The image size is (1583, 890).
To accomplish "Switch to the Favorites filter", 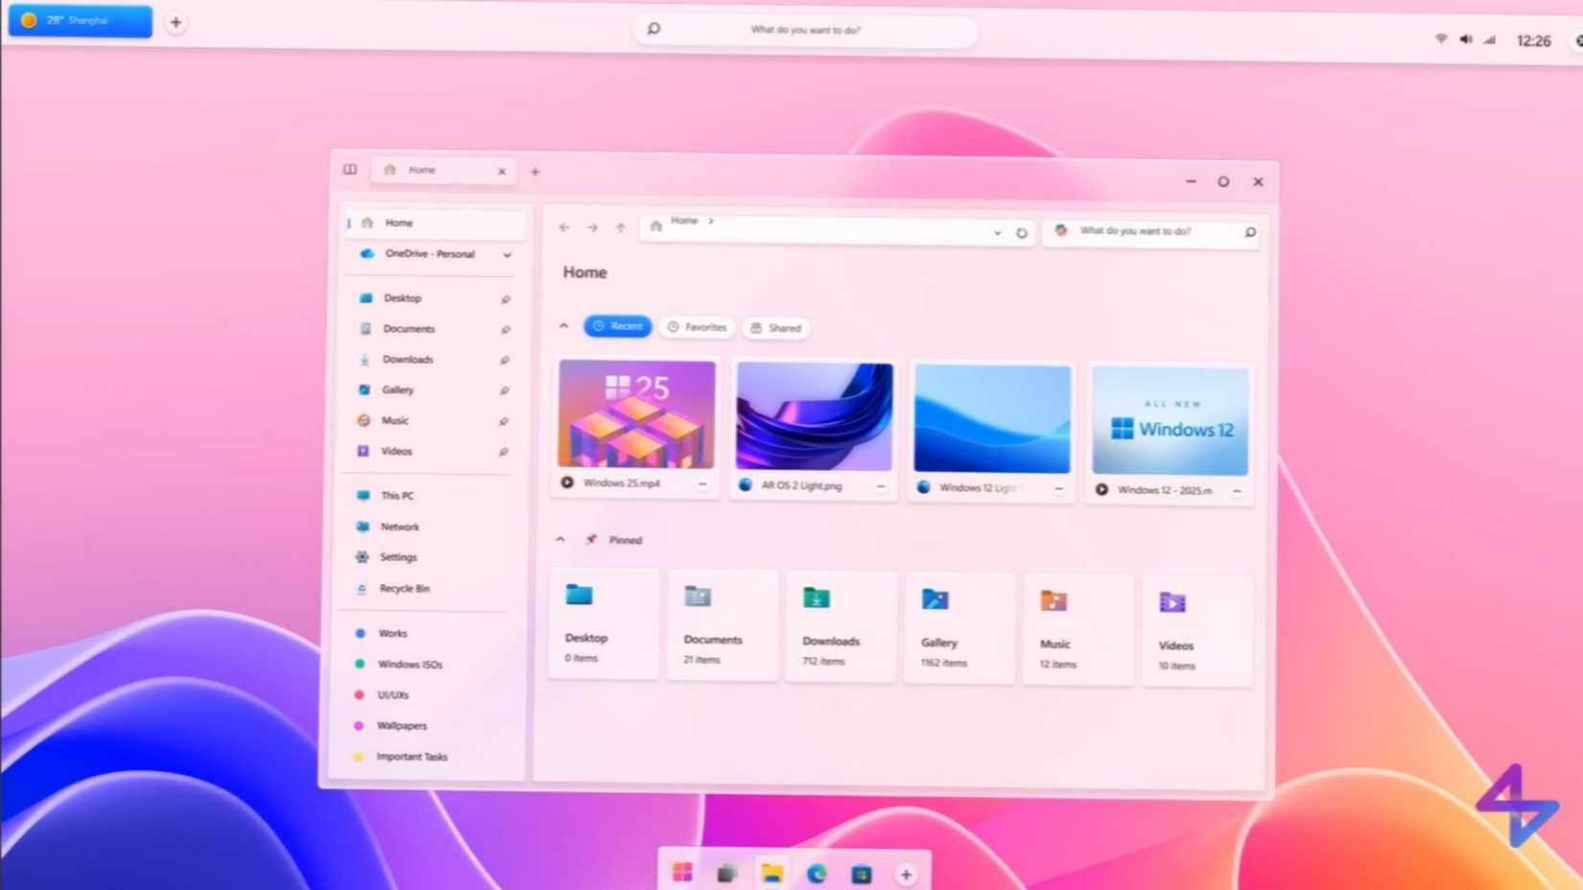I will (697, 327).
